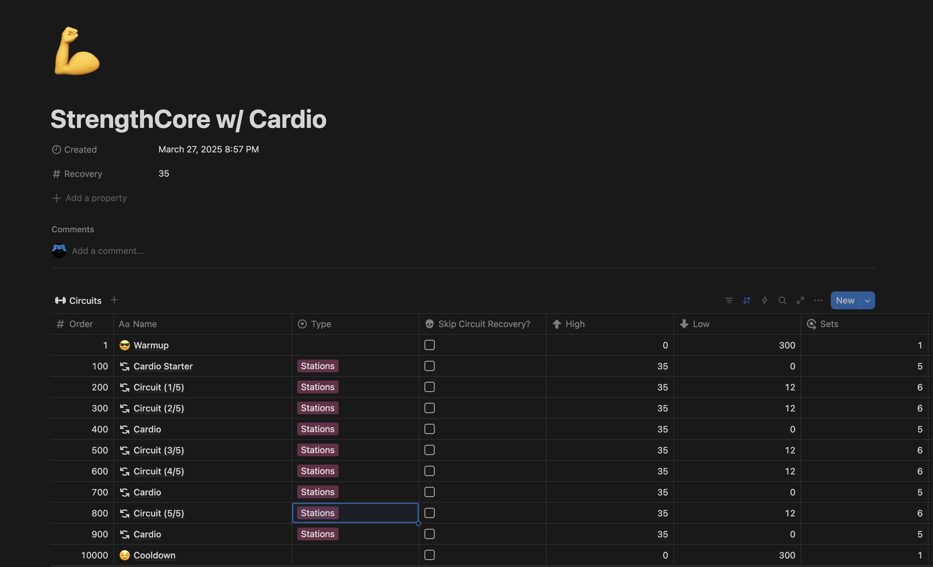Click the blue New button

tap(845, 300)
